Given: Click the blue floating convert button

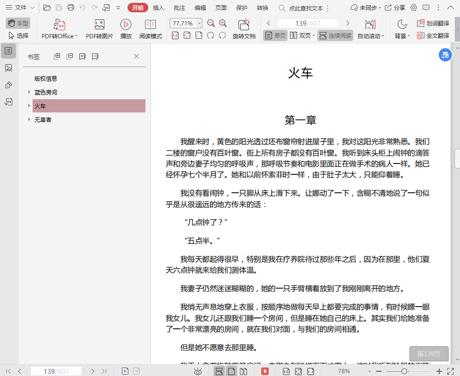Looking at the screenshot, I should click(x=445, y=55).
